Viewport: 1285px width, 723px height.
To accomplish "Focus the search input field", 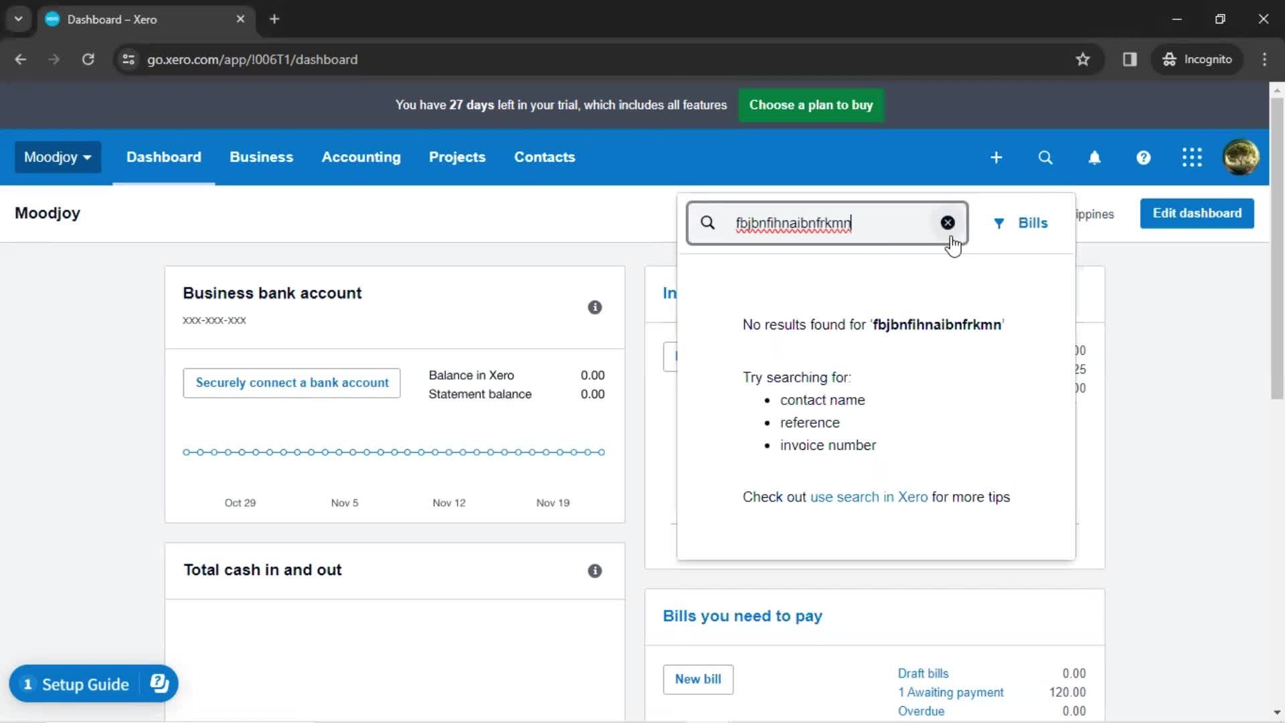I will click(827, 223).
